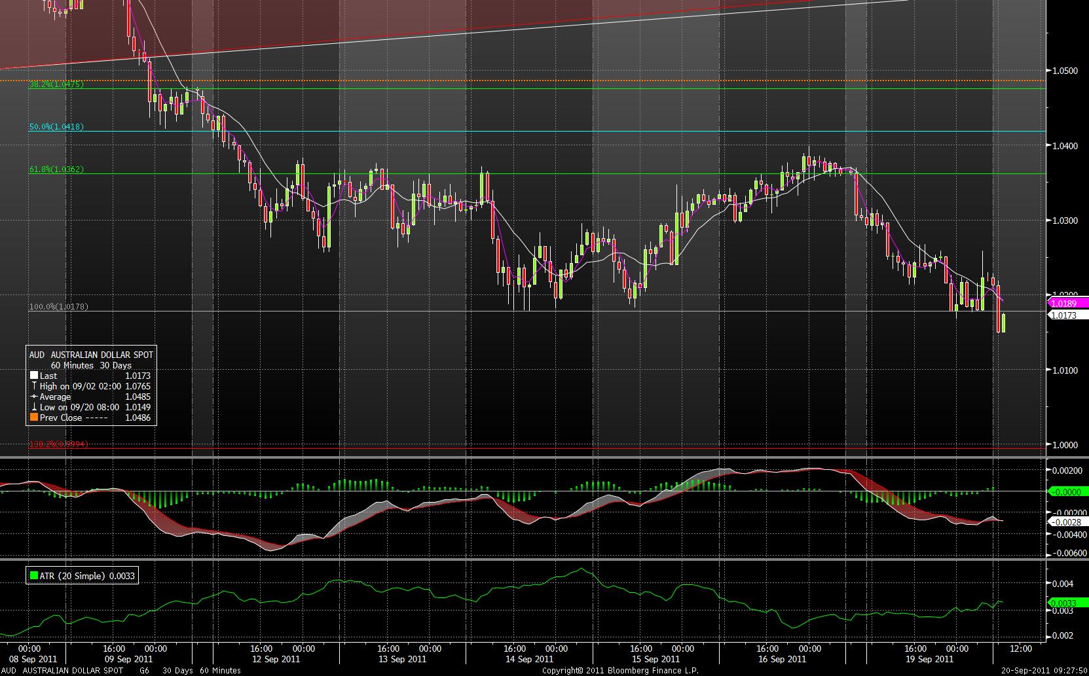Select the 61.8%(1.0362) Fibonacci level label
The width and height of the screenshot is (1089, 676).
pyautogui.click(x=56, y=169)
